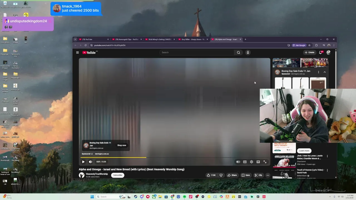Open Spotify from the taskbar
The width and height of the screenshot is (356, 200).
(184, 197)
